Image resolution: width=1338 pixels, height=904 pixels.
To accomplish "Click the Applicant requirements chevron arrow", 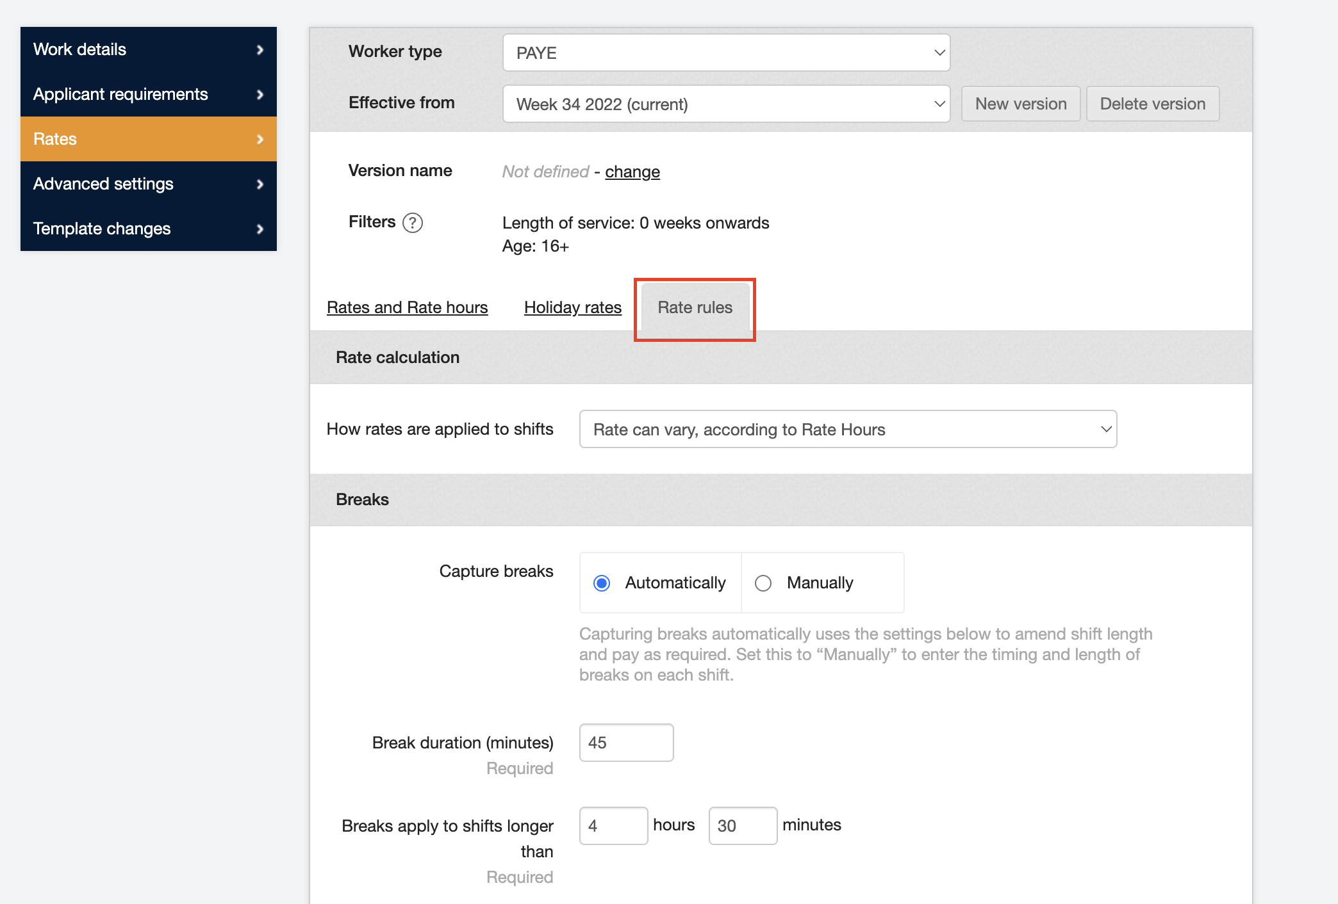I will [x=260, y=94].
